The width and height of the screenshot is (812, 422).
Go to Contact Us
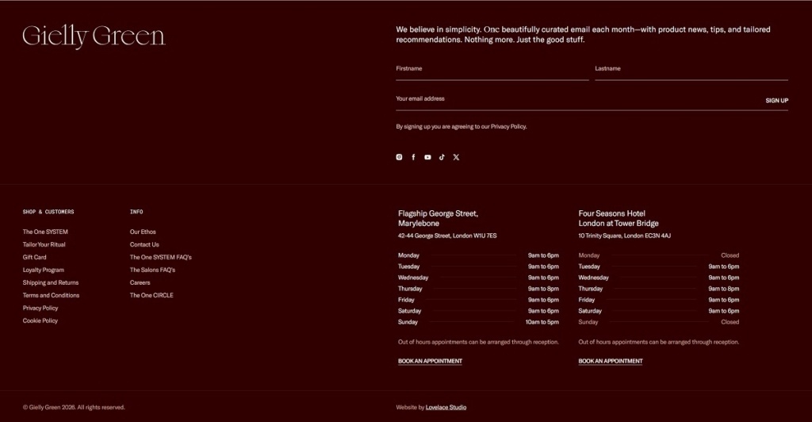point(144,244)
